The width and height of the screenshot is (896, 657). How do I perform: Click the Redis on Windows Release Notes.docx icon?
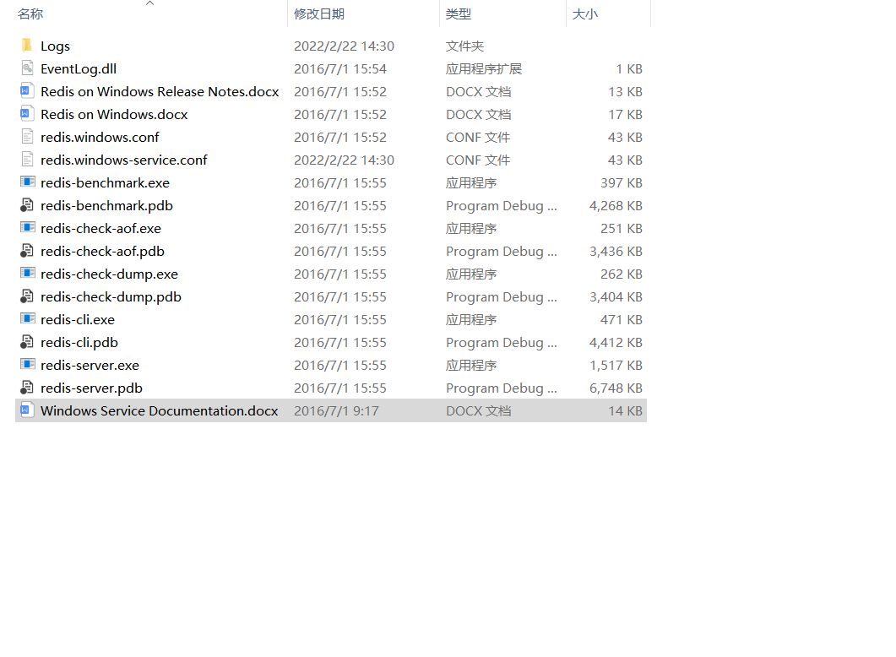click(x=27, y=91)
